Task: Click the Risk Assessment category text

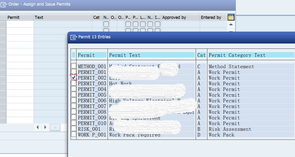Action: [230, 129]
